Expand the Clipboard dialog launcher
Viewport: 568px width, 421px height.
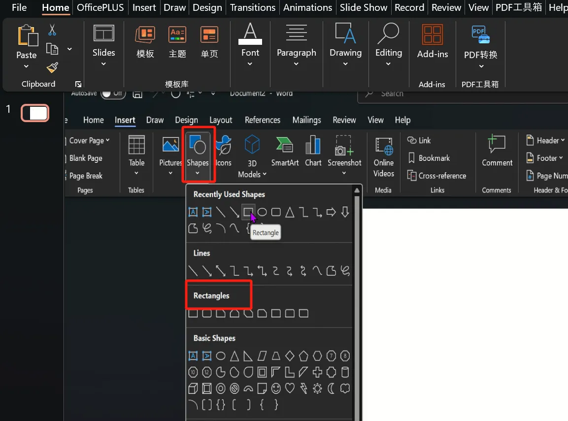pyautogui.click(x=78, y=84)
